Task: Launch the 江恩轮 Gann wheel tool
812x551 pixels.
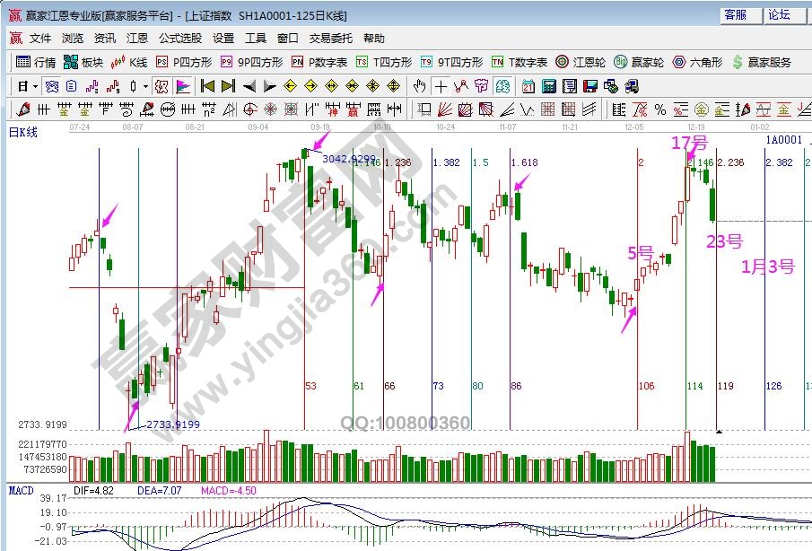Action: [x=581, y=62]
